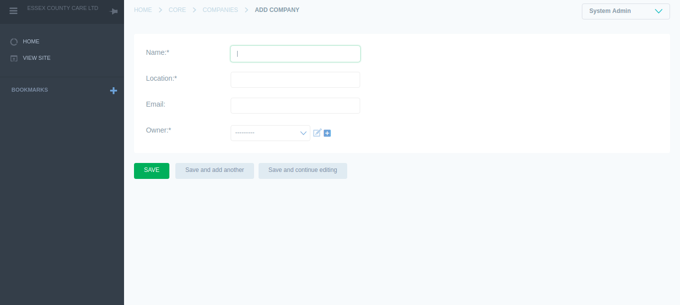Go to Home in the breadcrumb

point(143,10)
